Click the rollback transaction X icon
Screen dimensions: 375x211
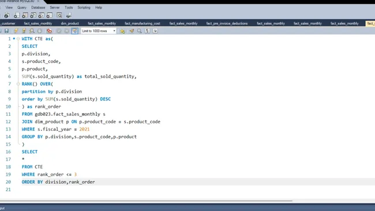point(67,31)
